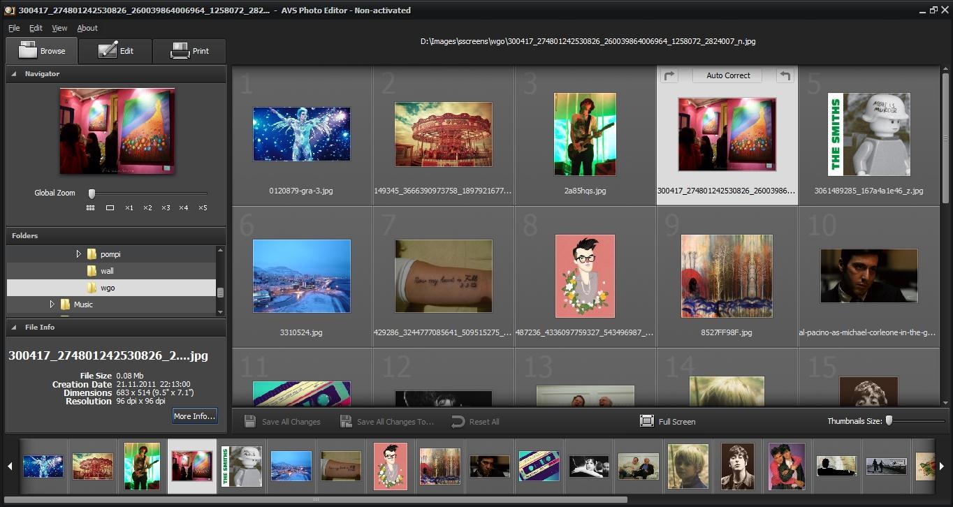The image size is (953, 507).
Task: Collapse the File Info panel
Action: 13,327
